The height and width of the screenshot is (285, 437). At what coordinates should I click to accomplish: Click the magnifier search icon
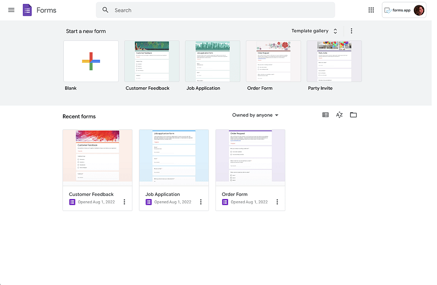point(105,10)
